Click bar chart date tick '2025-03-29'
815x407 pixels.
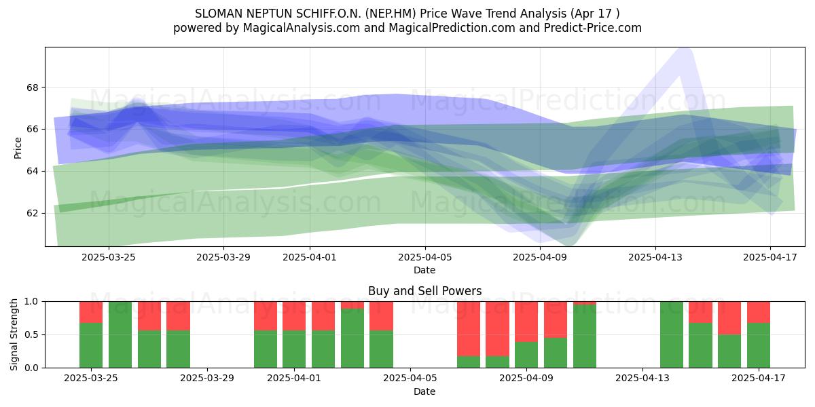tap(207, 379)
